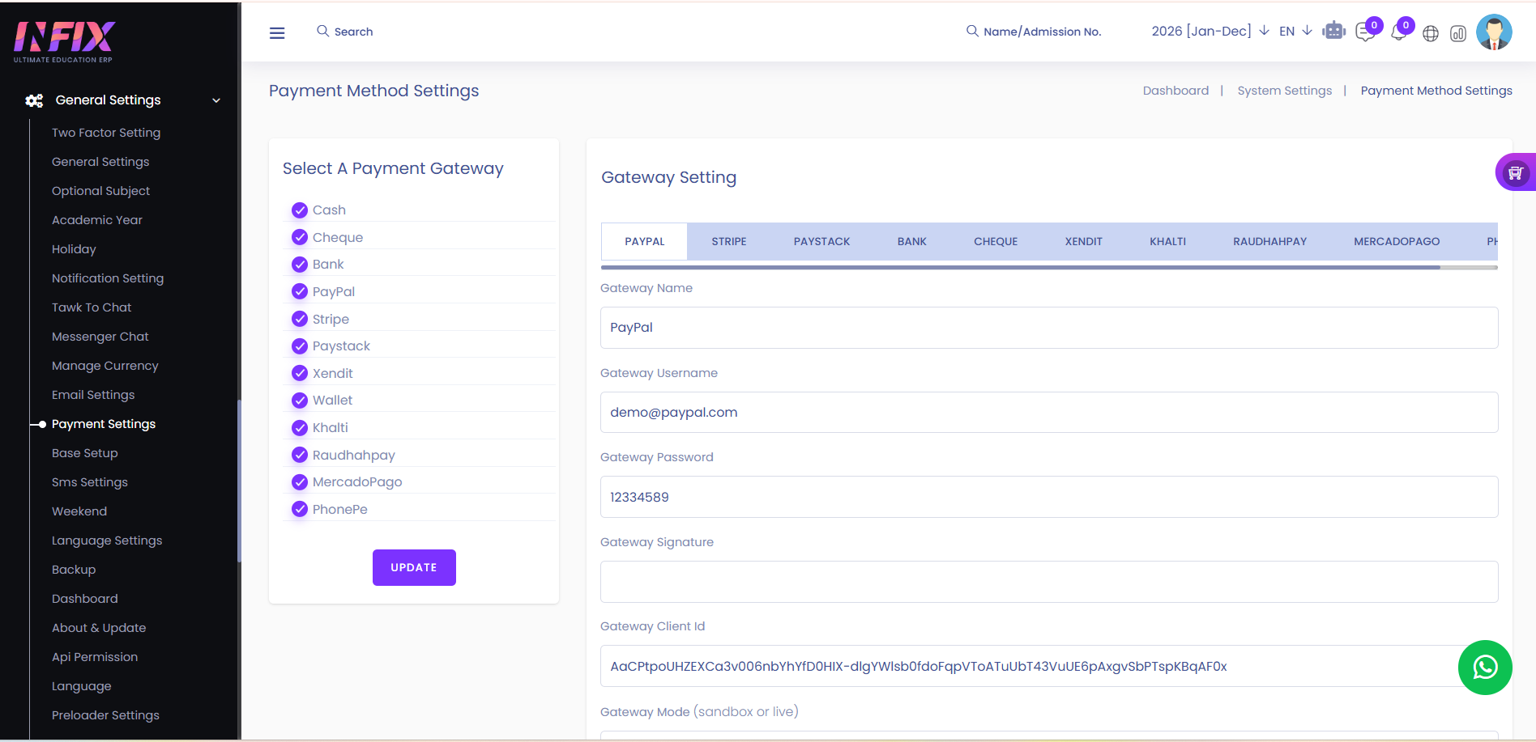This screenshot has height=742, width=1536.
Task: Switch to the KHALTI tab
Action: [1168, 241]
